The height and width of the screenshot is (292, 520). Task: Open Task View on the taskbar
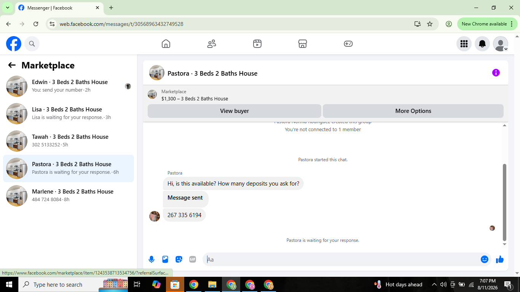pos(137,284)
